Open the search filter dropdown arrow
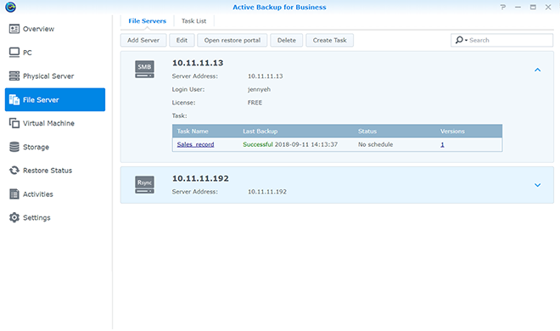The image size is (560, 331). (x=466, y=41)
